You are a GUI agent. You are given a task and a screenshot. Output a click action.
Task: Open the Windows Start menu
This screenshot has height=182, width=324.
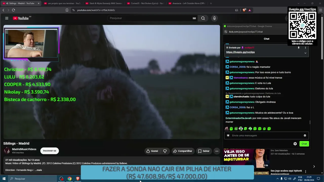point(4,179)
